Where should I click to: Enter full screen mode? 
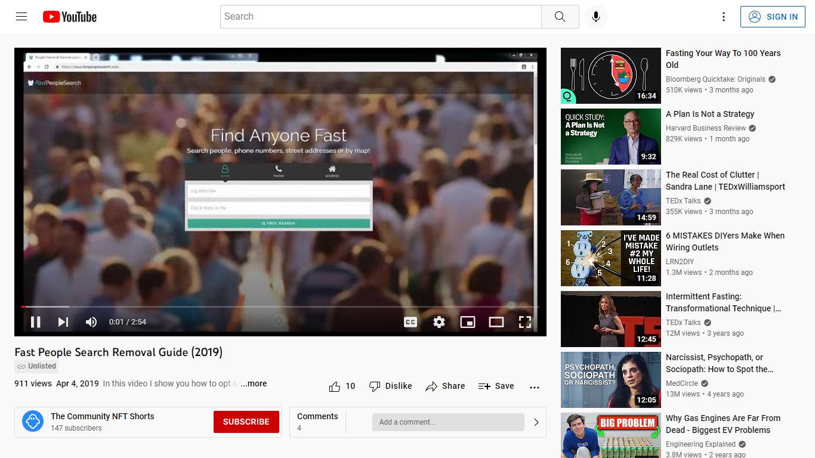[x=525, y=322]
